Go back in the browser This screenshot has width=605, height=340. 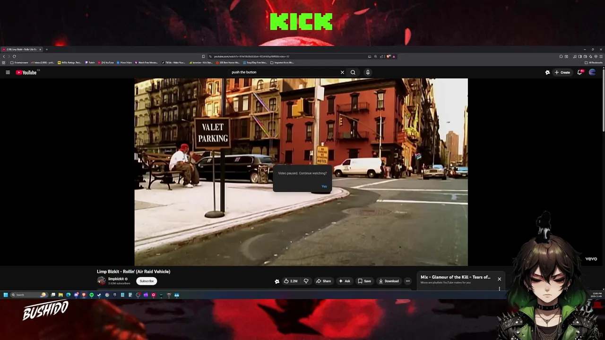[4, 57]
